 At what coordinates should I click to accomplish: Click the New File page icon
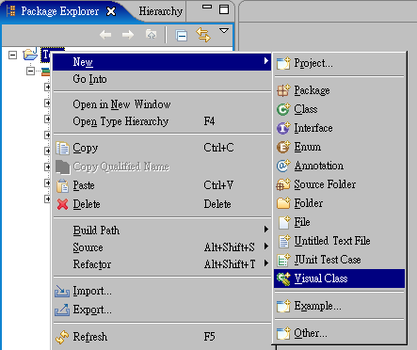[284, 222]
